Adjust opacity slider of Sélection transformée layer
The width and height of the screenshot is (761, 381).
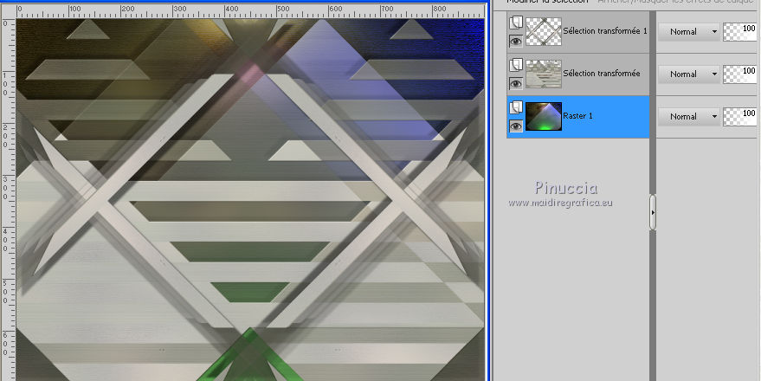tap(740, 74)
